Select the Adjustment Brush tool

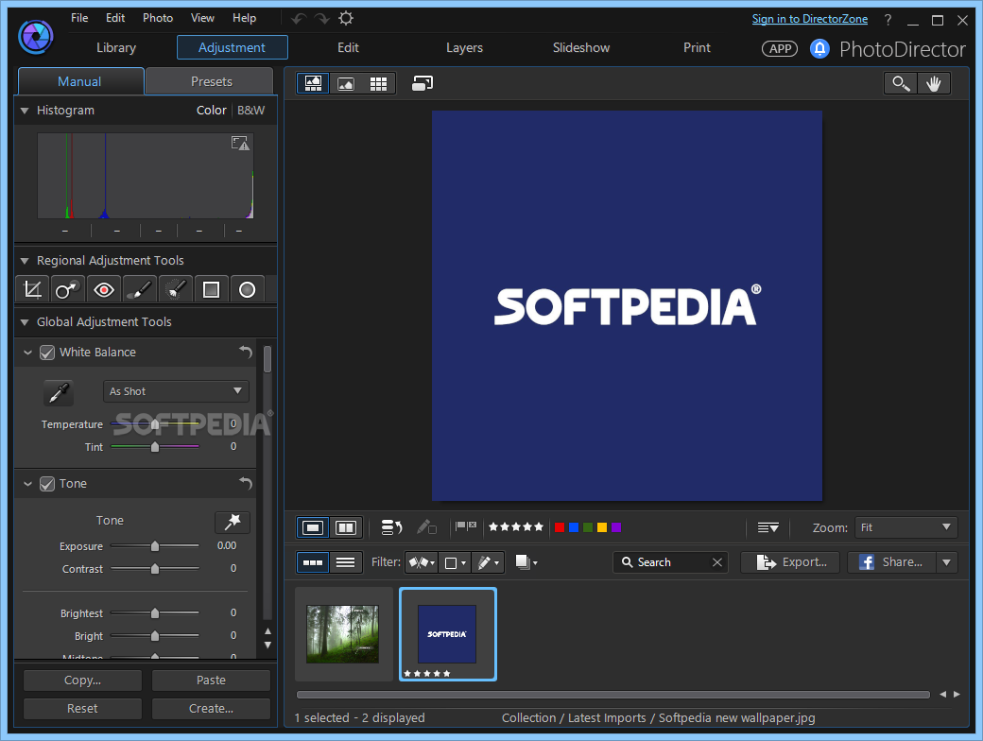click(x=139, y=289)
